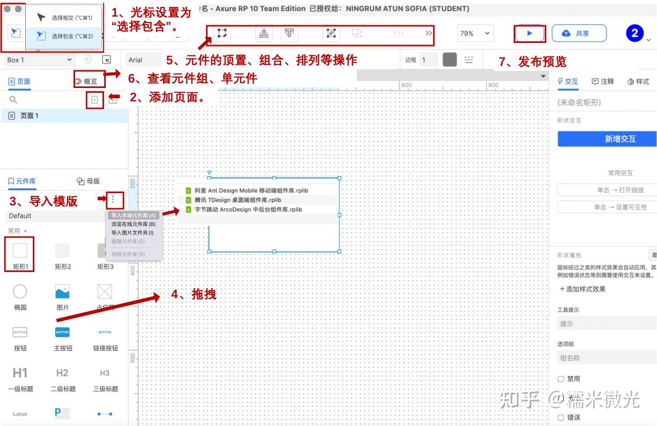The height and width of the screenshot is (426, 657).
Task: Click the group widgets icon
Action: 331,33
